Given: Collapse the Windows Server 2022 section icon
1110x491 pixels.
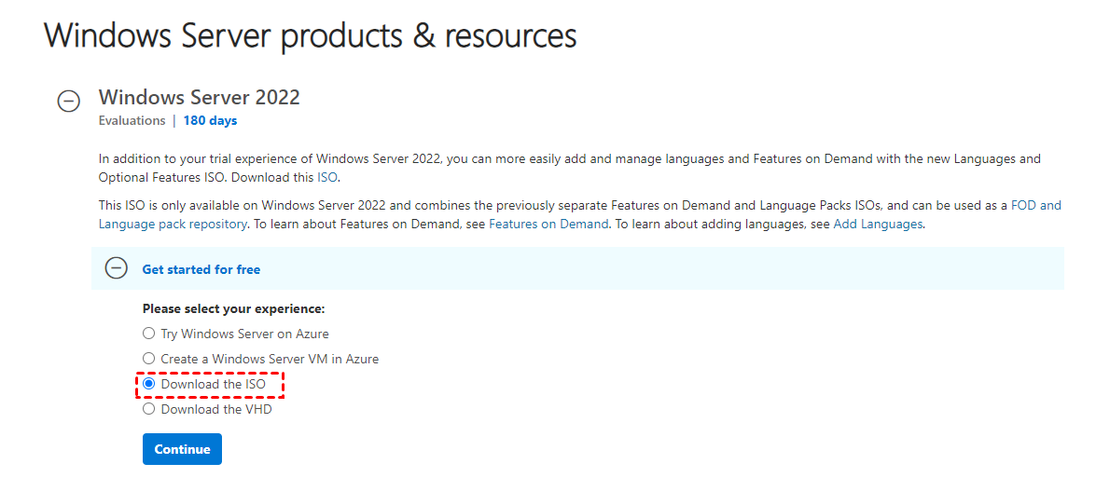Looking at the screenshot, I should [69, 102].
